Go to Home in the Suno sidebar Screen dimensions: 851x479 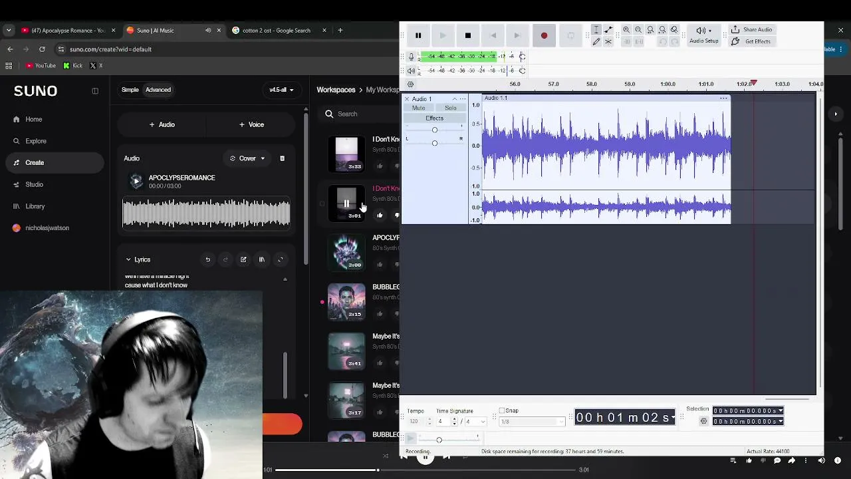[33, 119]
